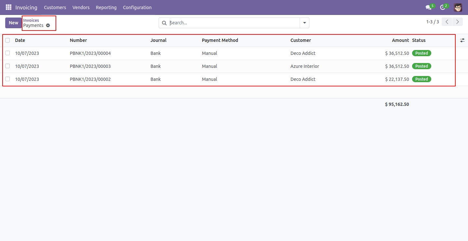Sort by the Journal column header
This screenshot has height=241, width=468.
pyautogui.click(x=159, y=40)
